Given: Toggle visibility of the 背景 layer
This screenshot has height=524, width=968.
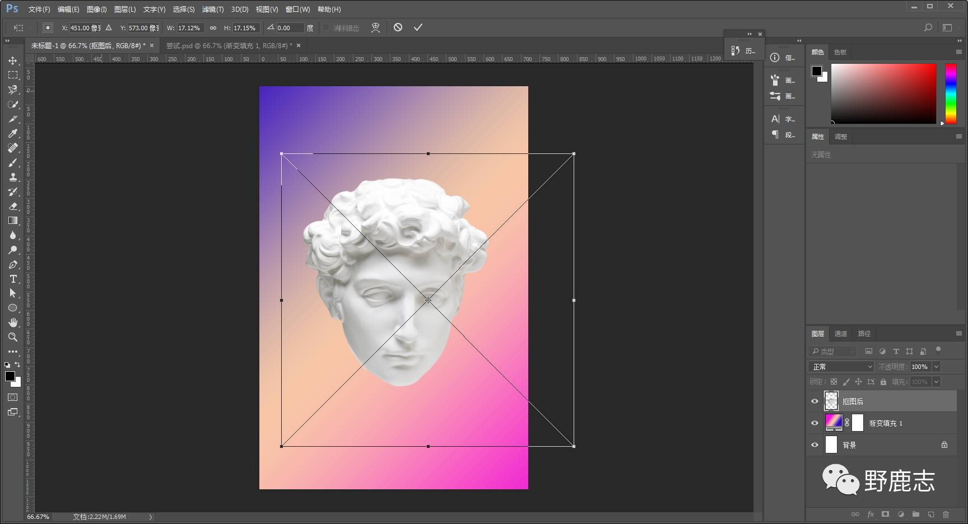Looking at the screenshot, I should [815, 445].
